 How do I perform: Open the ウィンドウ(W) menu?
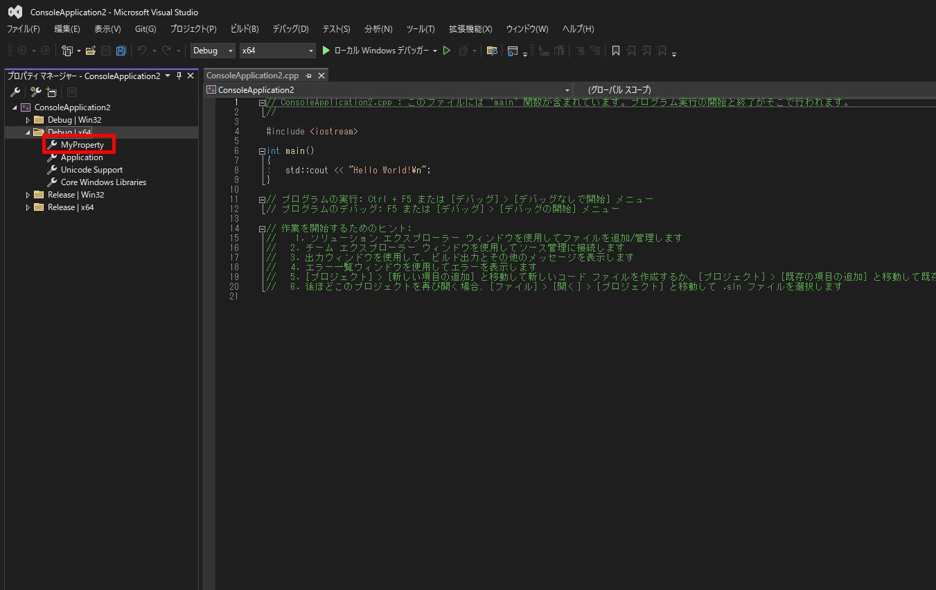pyautogui.click(x=527, y=29)
